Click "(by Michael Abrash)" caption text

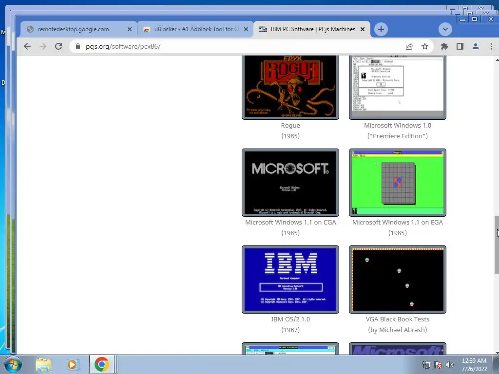coord(398,330)
